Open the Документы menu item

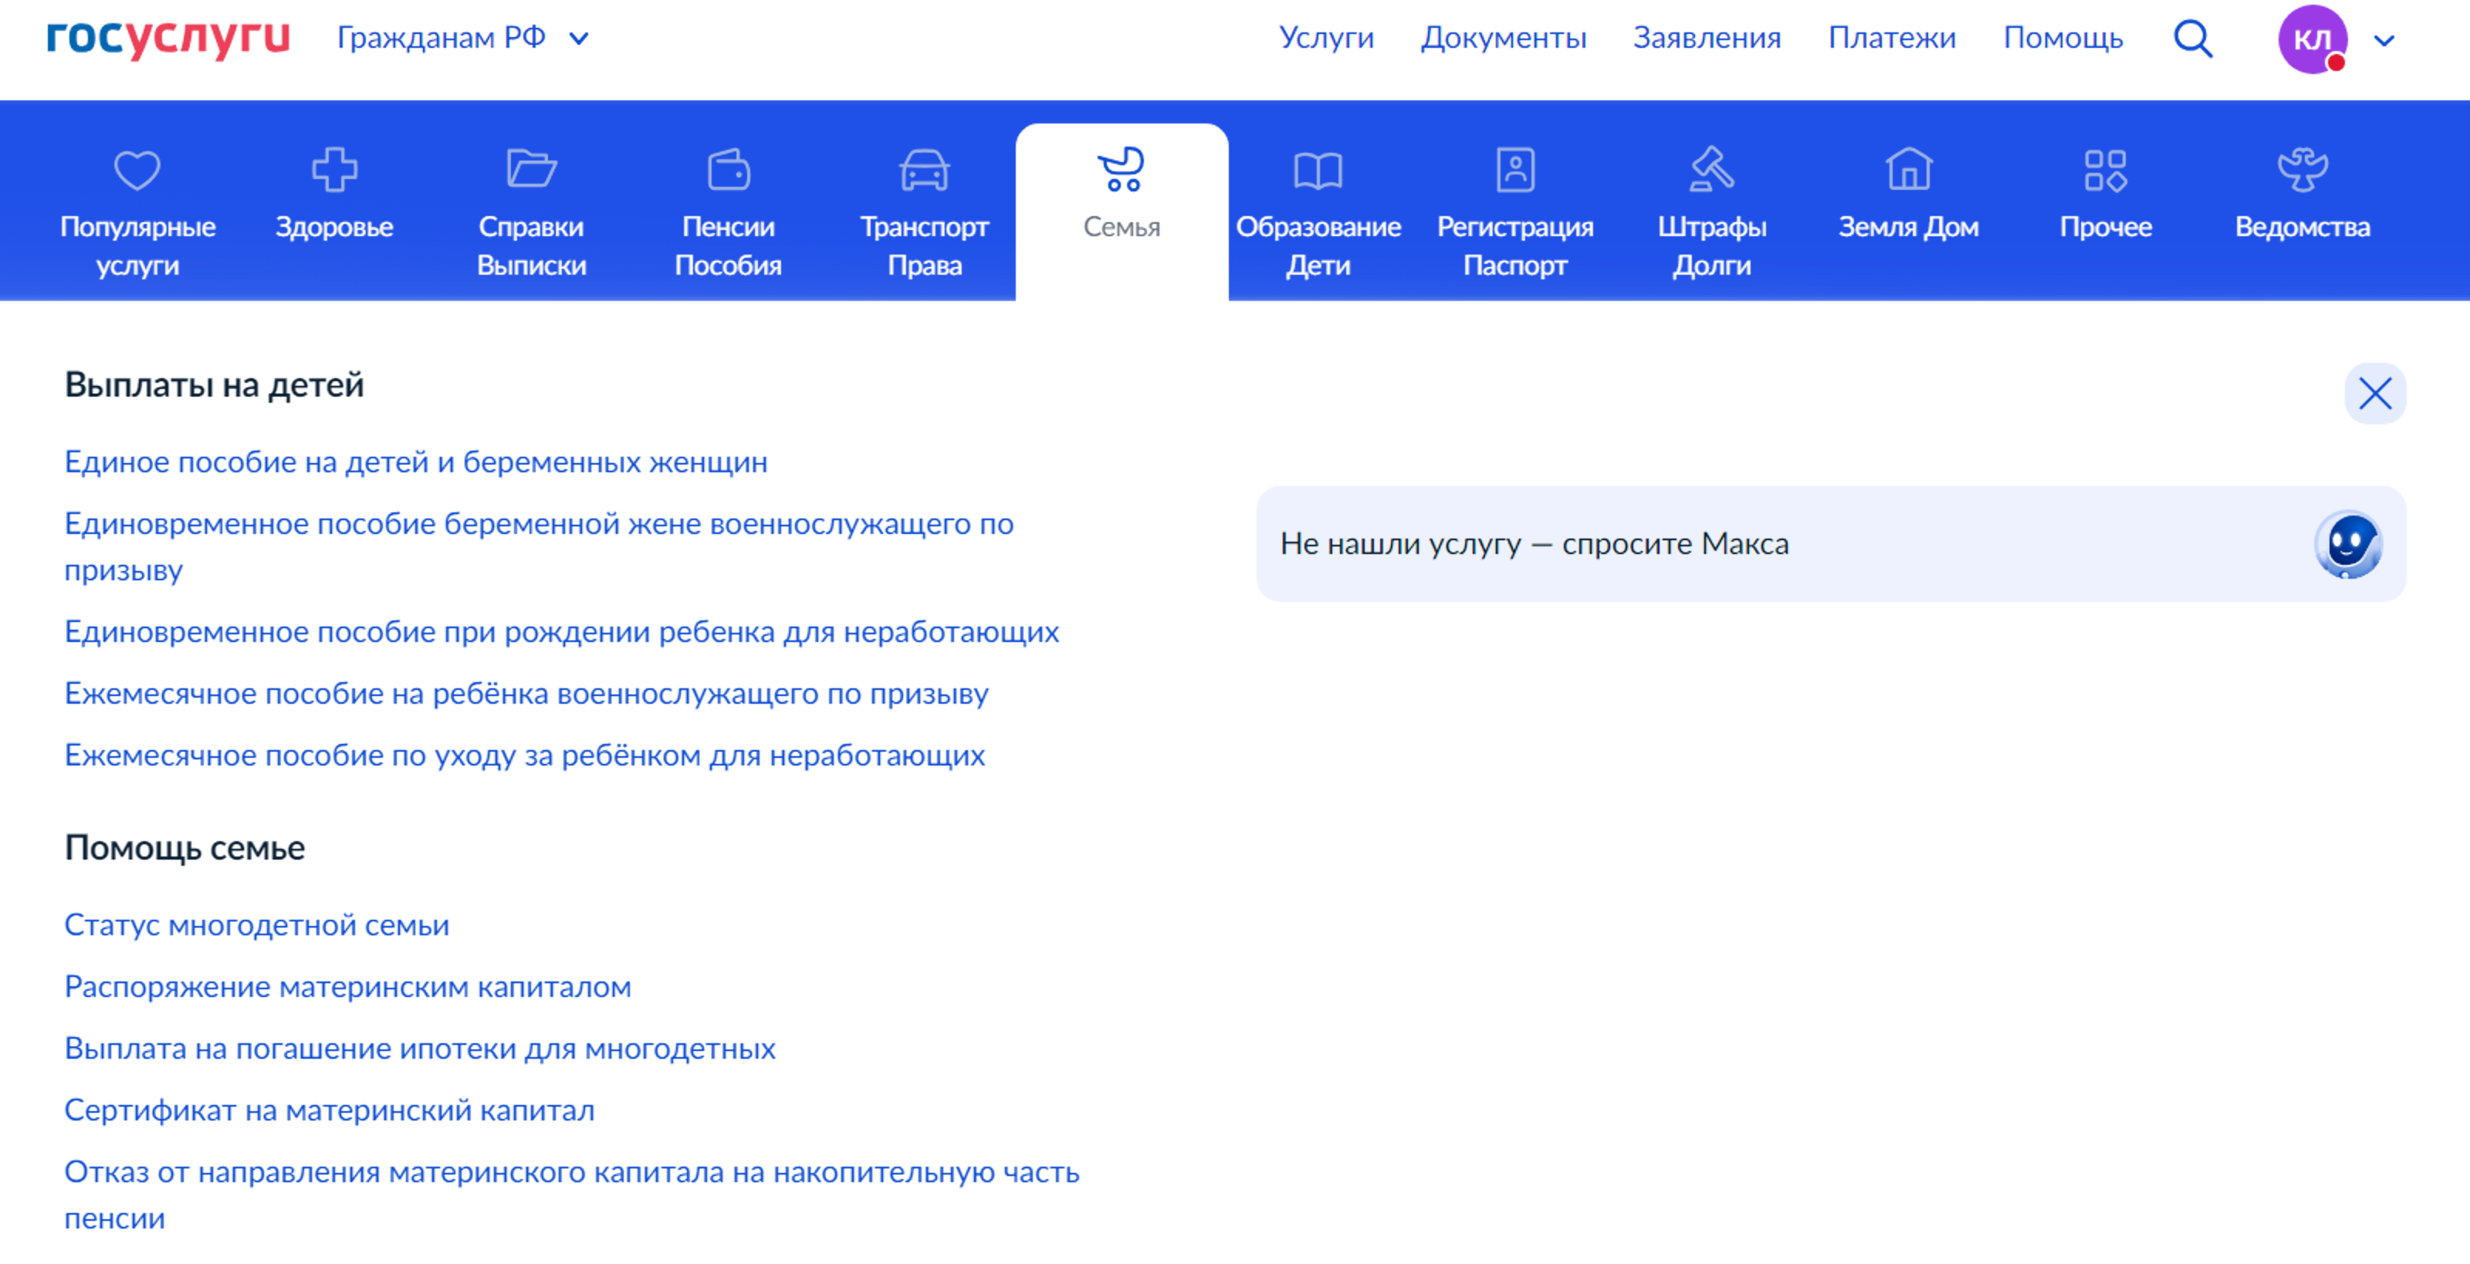pos(1503,37)
